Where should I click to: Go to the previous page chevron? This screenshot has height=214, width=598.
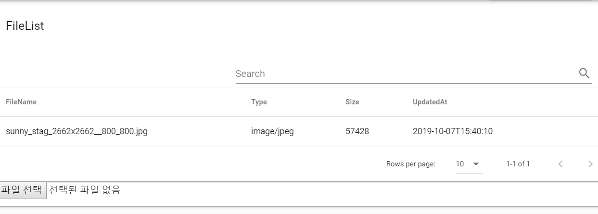(560, 164)
